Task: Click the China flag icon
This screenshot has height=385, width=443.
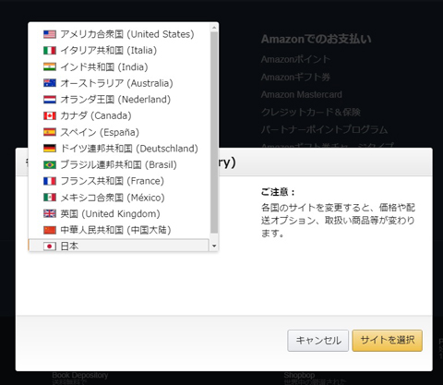Action: point(50,230)
